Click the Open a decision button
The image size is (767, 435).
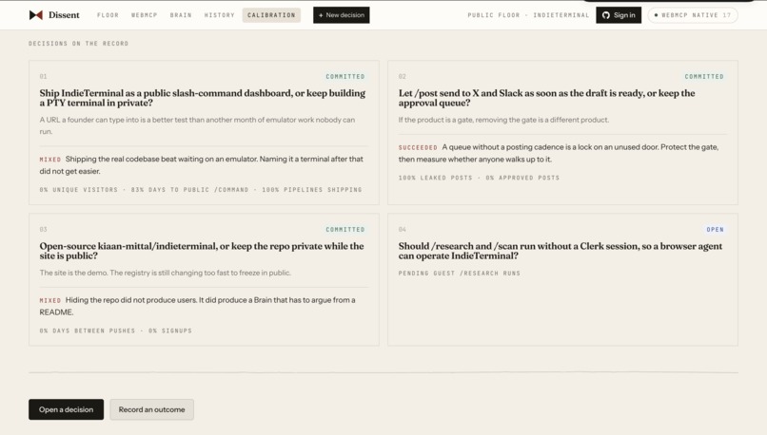tap(66, 409)
